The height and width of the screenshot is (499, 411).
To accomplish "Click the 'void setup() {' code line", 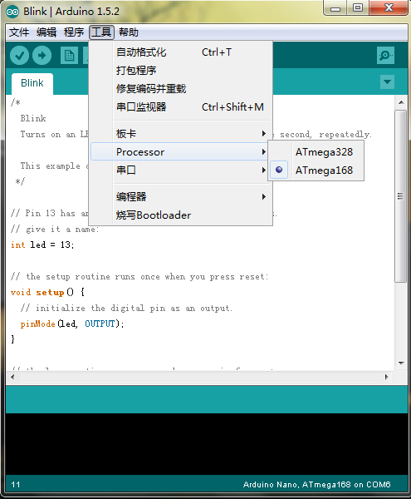I will pos(47,292).
